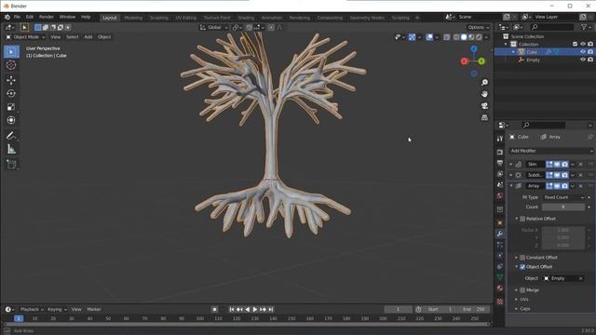Open the viewport Add menu
596x335 pixels.
88,37
